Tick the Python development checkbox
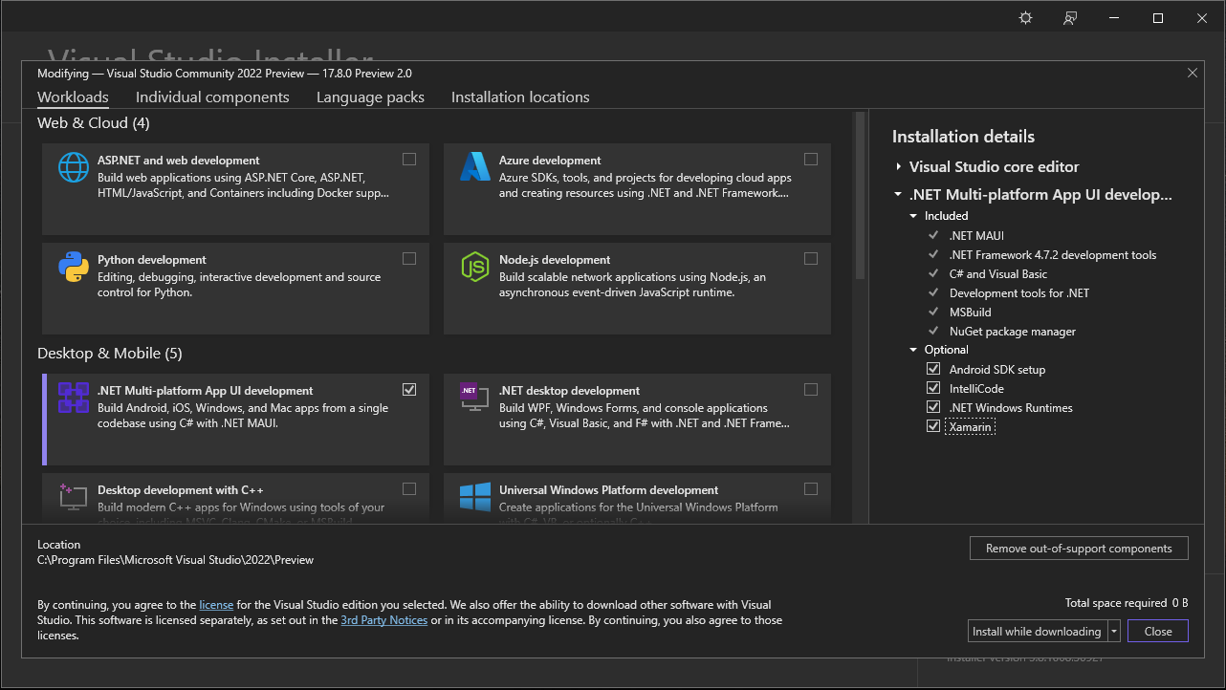 click(x=409, y=259)
